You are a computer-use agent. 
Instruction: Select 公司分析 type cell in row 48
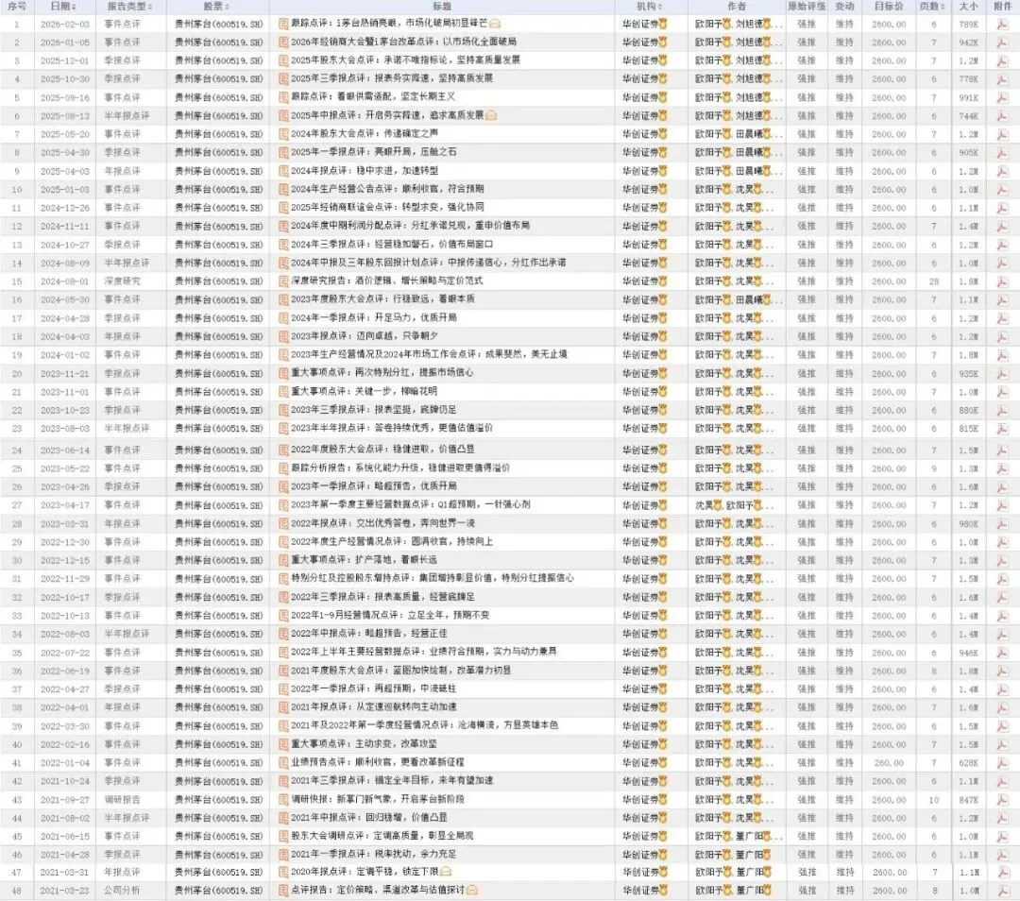(122, 891)
